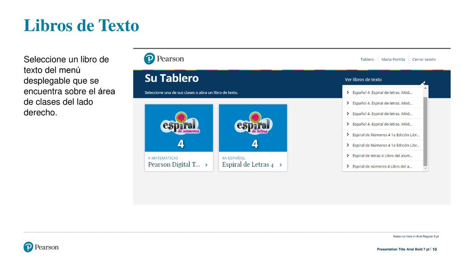The width and height of the screenshot is (463, 260).
Task: Open the Espiral de Letras 4 class title
Action: pyautogui.click(x=248, y=164)
